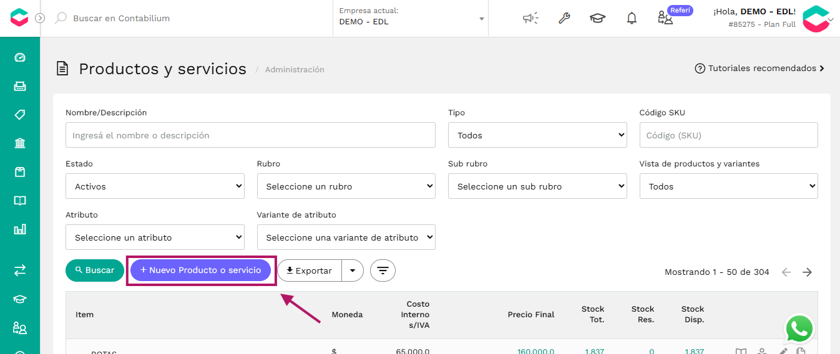
Task: Focus the Buscar en Contabilium search box
Action: 122,18
